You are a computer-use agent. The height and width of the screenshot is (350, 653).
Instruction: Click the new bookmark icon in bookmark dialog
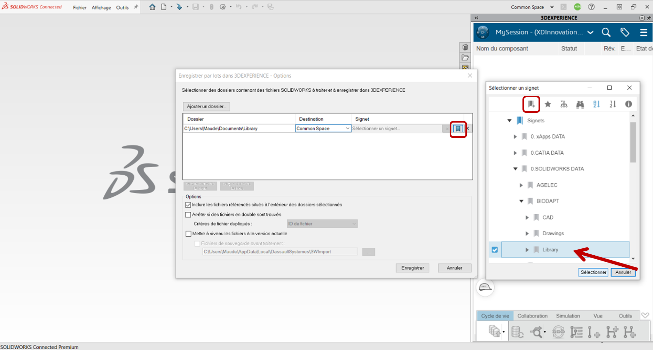tap(531, 104)
